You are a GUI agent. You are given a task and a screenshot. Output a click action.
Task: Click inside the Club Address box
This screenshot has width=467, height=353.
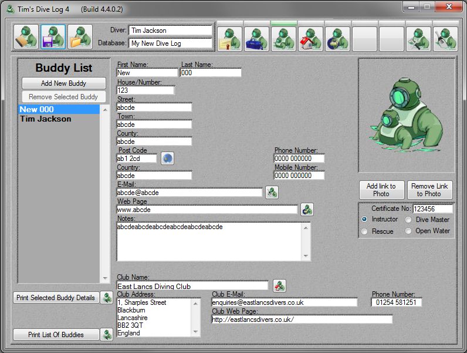(154, 318)
